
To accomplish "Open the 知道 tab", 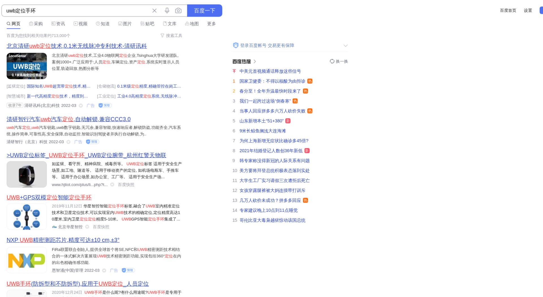I will pos(103,24).
